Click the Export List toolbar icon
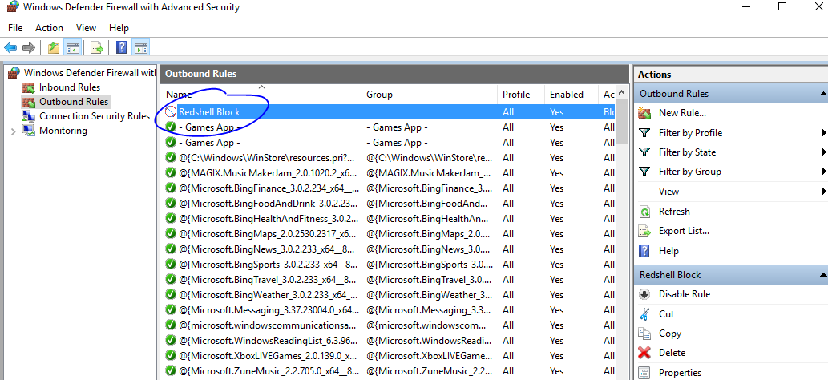Image resolution: width=828 pixels, height=380 pixels. pos(97,48)
